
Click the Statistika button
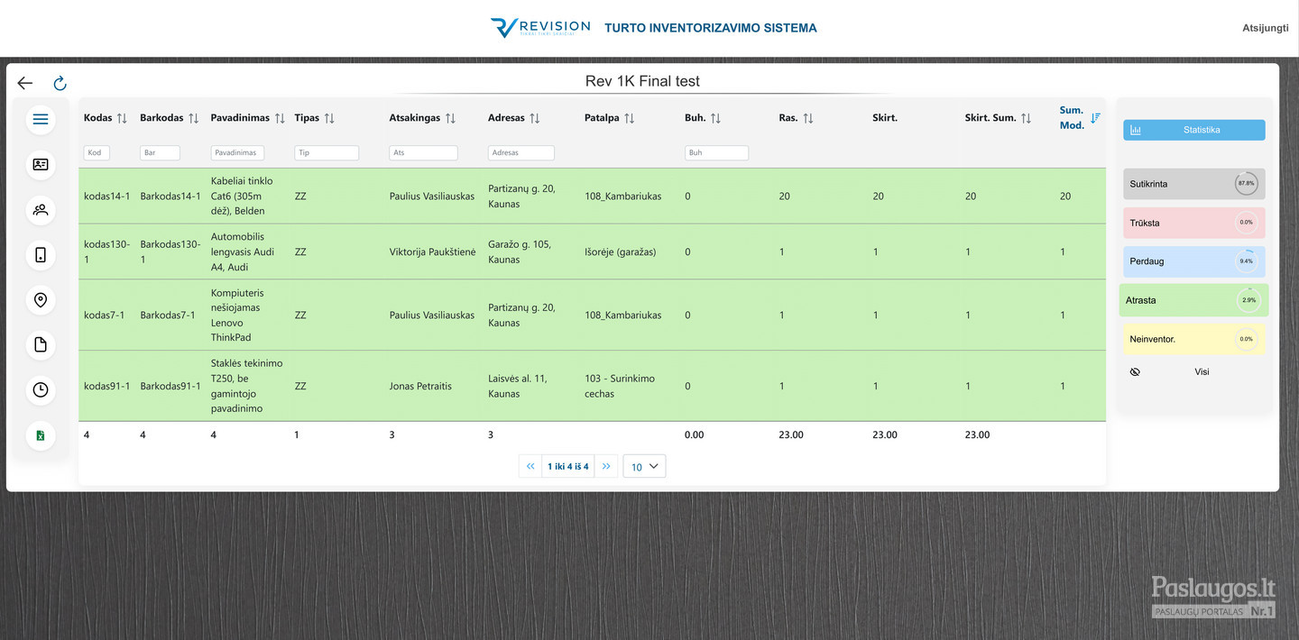(1194, 130)
